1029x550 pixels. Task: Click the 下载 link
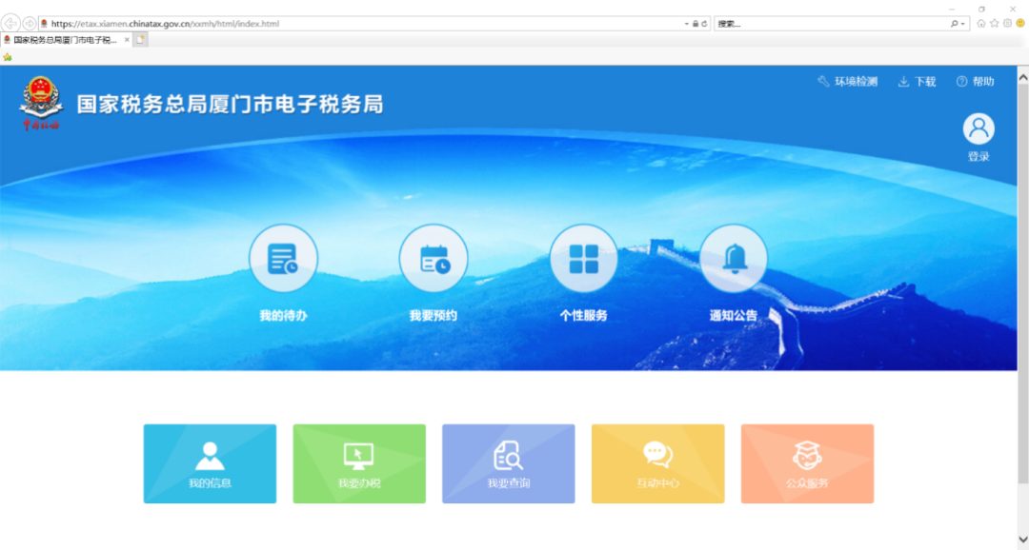click(917, 81)
